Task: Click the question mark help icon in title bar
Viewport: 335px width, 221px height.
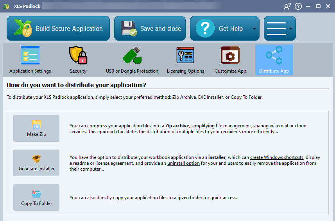Action: (298, 6)
